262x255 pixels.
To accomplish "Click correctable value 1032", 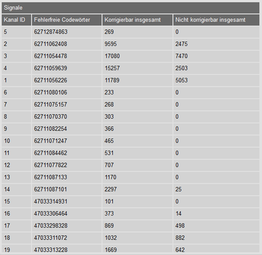I will [111, 238].
